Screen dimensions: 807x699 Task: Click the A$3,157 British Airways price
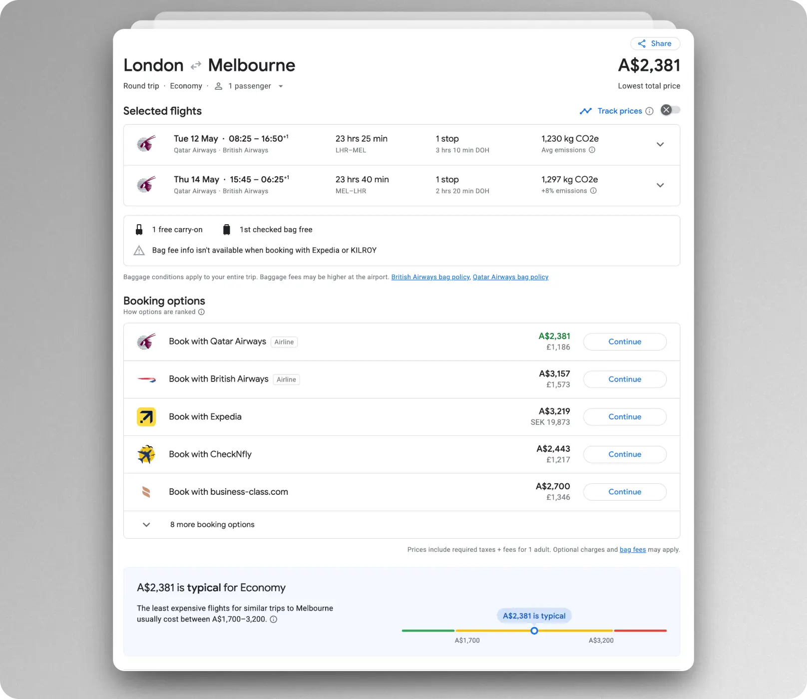[x=554, y=374]
